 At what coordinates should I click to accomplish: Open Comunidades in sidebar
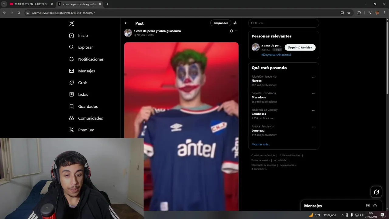tap(86, 118)
